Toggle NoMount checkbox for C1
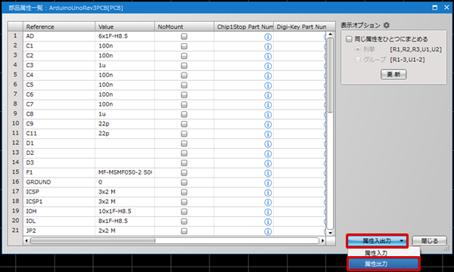 point(184,46)
